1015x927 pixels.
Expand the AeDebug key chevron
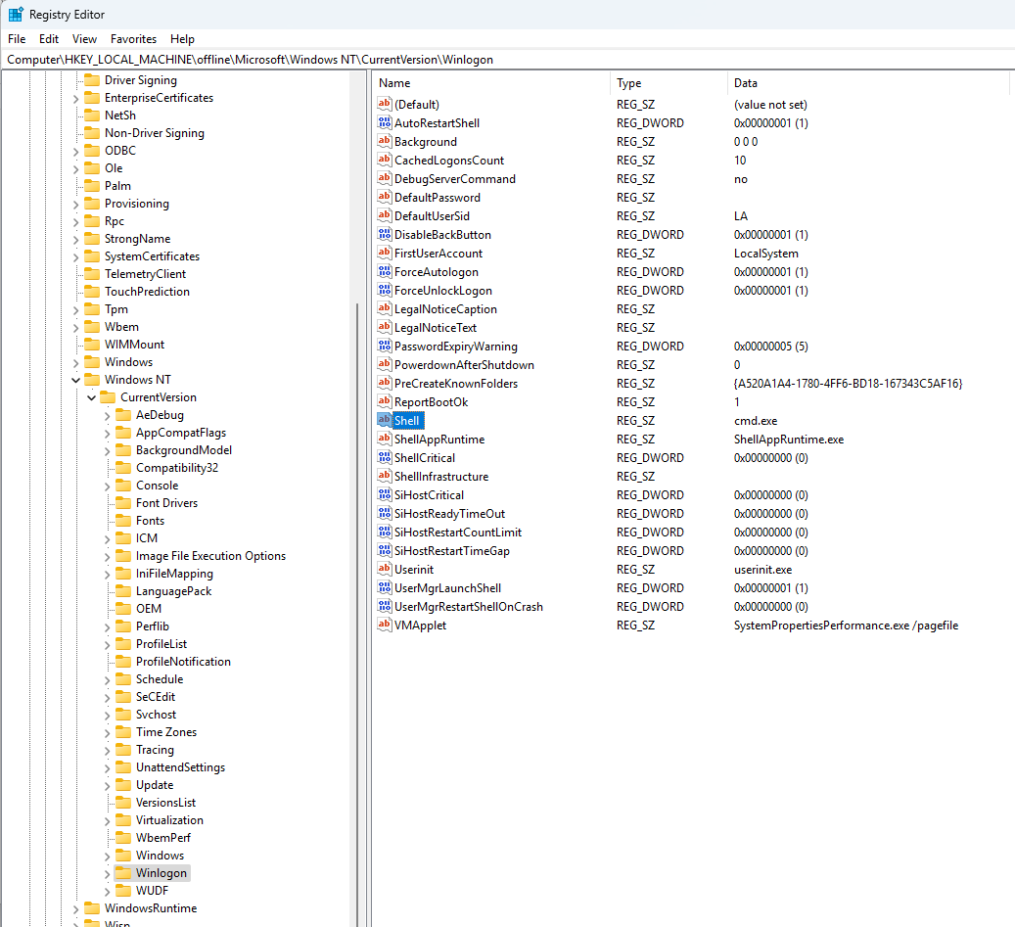(x=107, y=416)
